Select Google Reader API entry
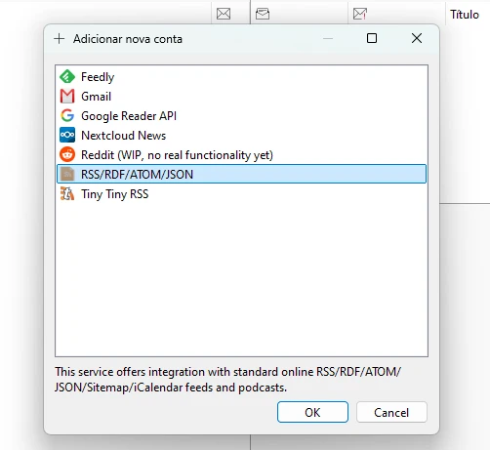 pyautogui.click(x=241, y=116)
